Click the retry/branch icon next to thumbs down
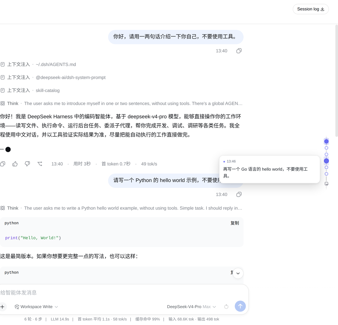Viewport: 338px width, 325px height. click(x=40, y=164)
